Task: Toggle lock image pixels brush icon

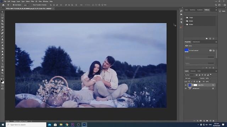Action: 192,81
